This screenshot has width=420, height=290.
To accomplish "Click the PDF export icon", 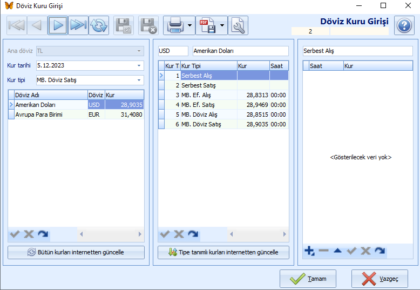I will click(208, 25).
